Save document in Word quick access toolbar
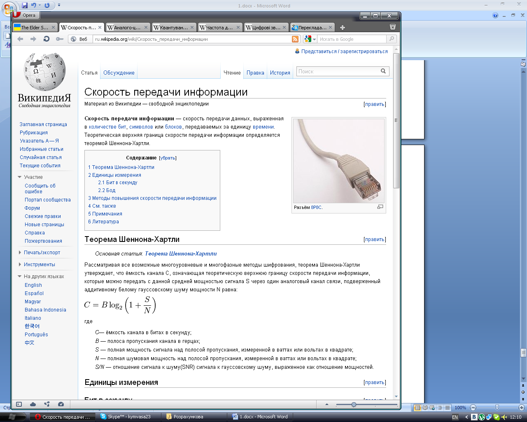527x422 pixels. pos(25,5)
